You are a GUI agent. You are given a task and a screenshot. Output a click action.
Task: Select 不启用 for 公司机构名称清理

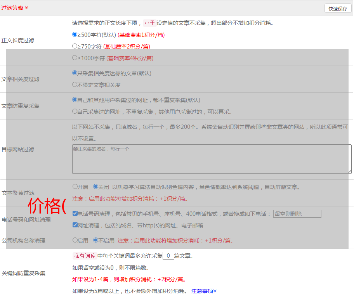95,240
